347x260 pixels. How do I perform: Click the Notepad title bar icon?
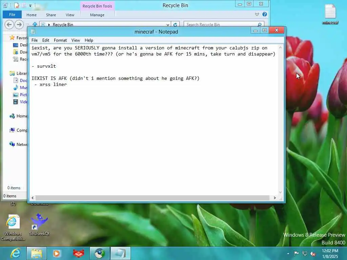click(x=33, y=31)
